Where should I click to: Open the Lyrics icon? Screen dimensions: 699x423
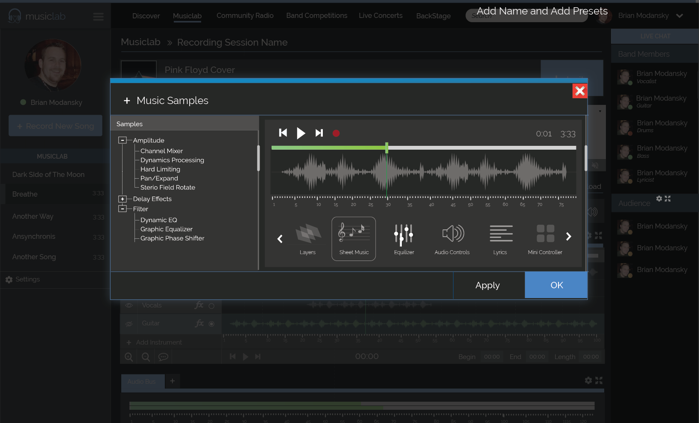(501, 233)
